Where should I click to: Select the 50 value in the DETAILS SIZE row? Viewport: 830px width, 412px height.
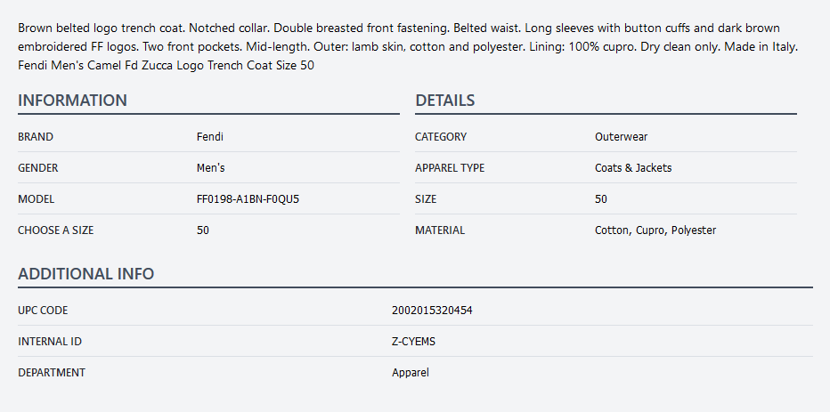(x=601, y=199)
